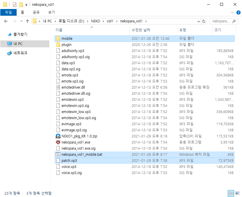Select the nekopara_vol1.exe paw icon
Viewport: 242px width, 197px height.
pyautogui.click(x=58, y=142)
